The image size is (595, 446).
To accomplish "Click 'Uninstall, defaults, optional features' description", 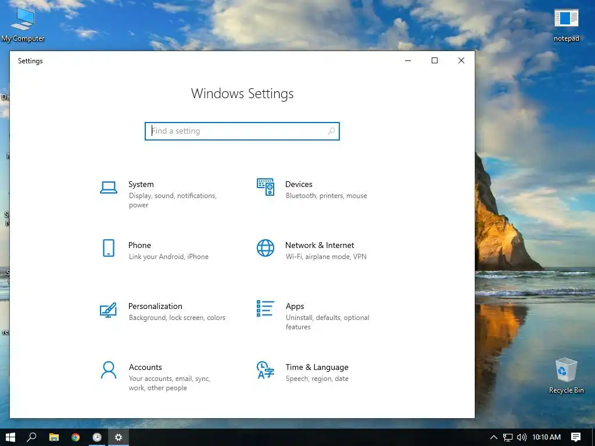I will coord(328,322).
